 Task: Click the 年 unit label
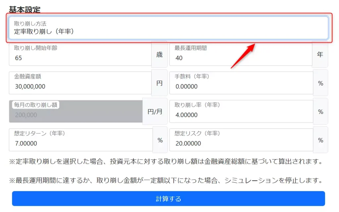coord(320,55)
